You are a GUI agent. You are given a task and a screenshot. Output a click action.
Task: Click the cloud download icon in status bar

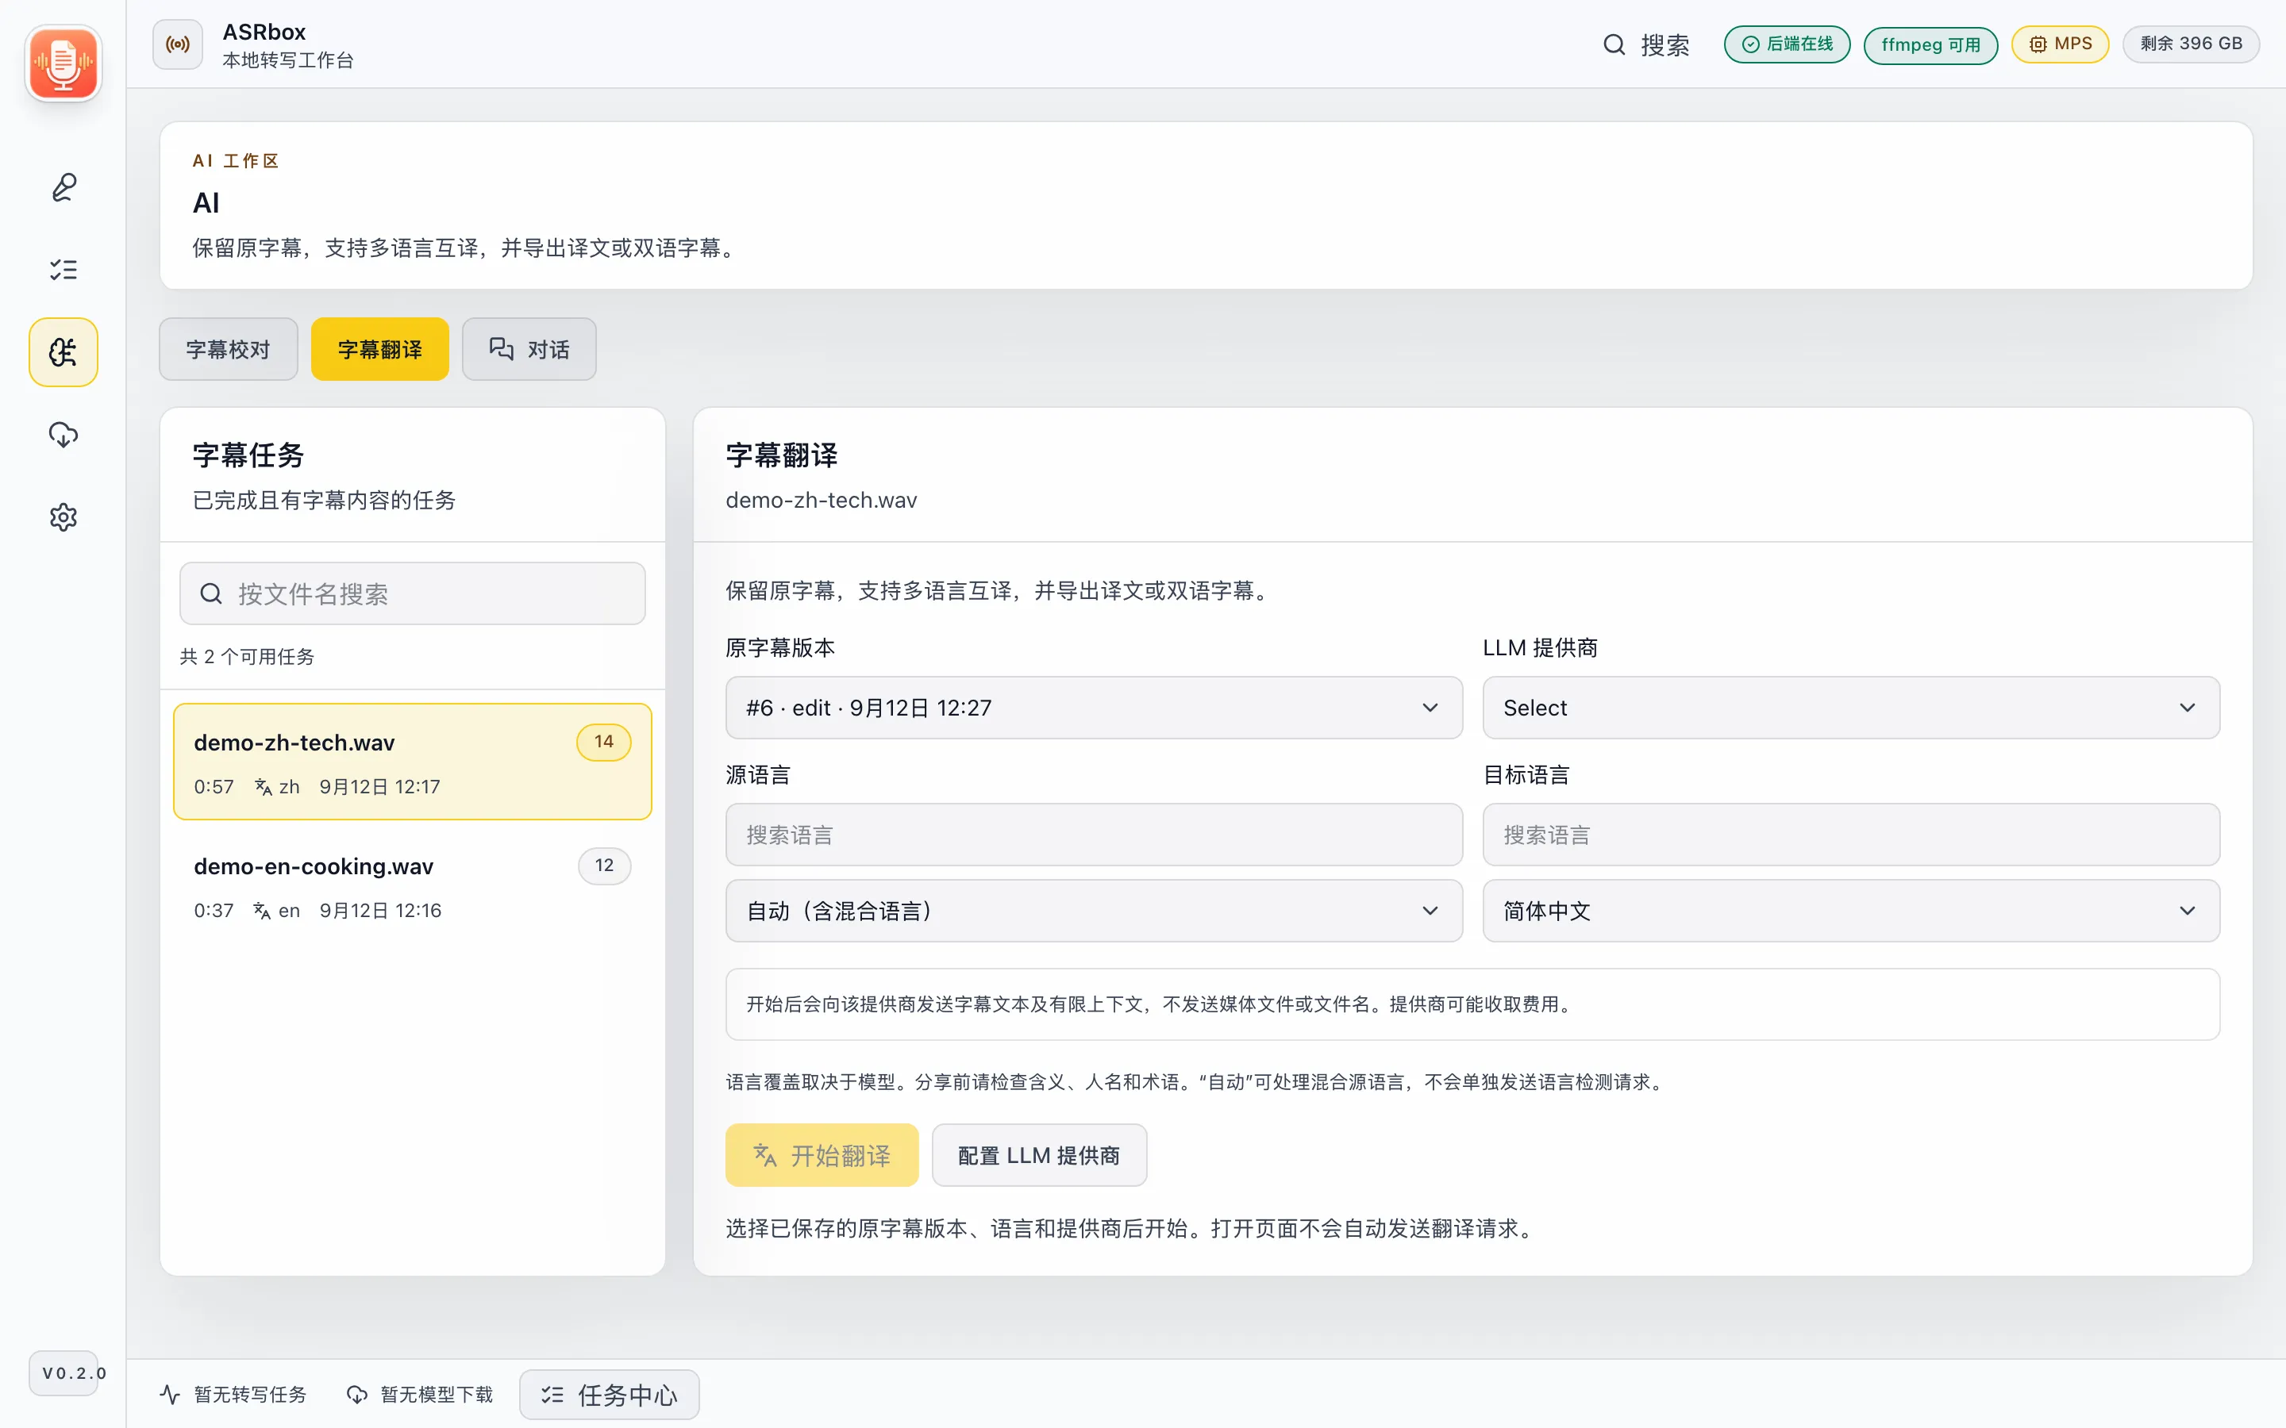coord(357,1394)
